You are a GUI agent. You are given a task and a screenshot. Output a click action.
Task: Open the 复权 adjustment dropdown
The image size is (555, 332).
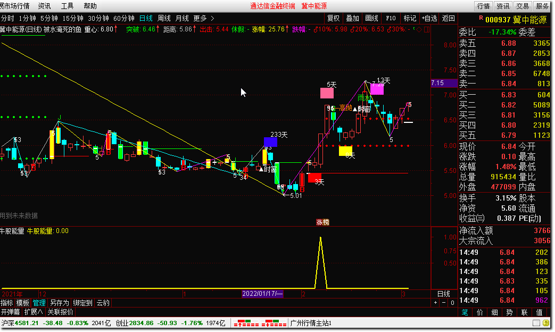[334, 18]
